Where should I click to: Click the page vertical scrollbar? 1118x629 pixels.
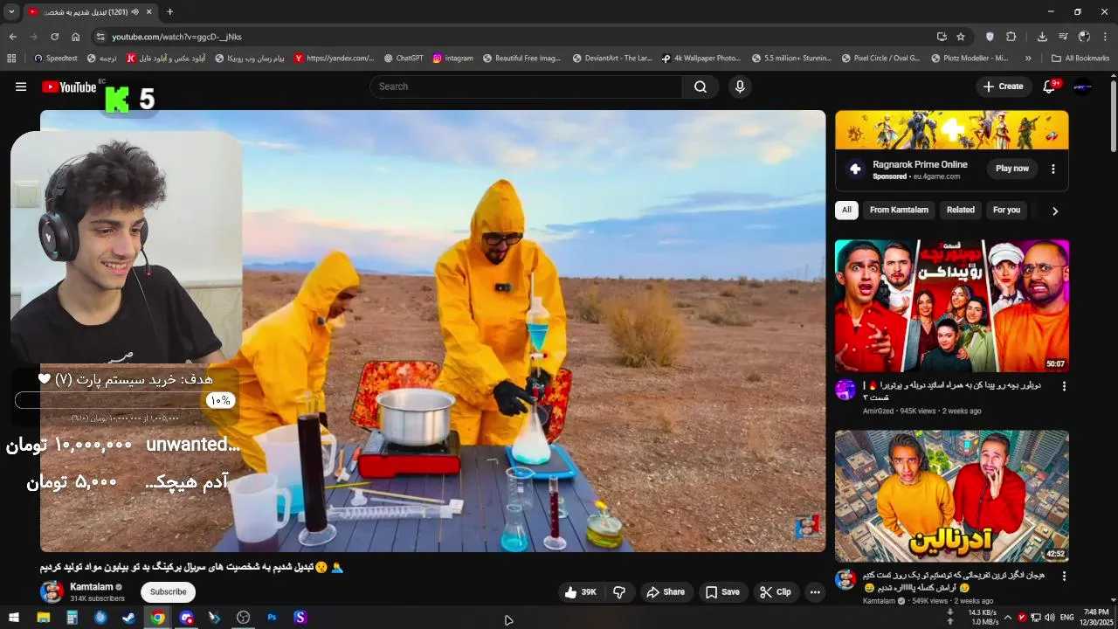(x=1113, y=118)
